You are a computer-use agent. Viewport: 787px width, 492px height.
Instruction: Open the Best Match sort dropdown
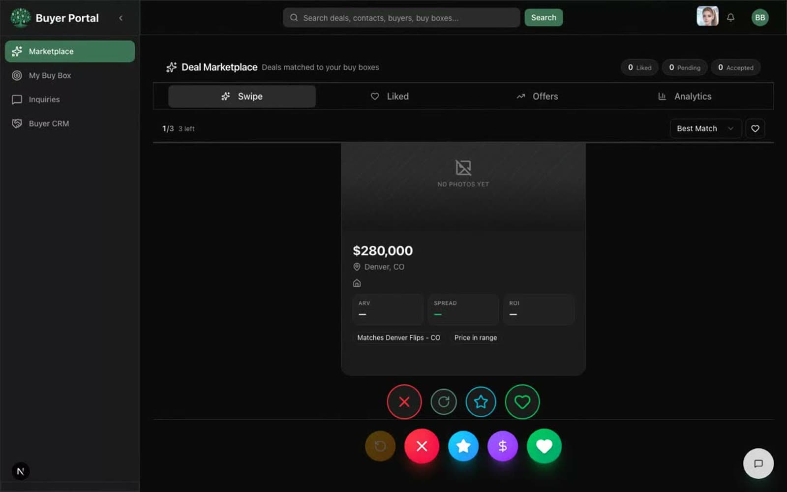705,128
